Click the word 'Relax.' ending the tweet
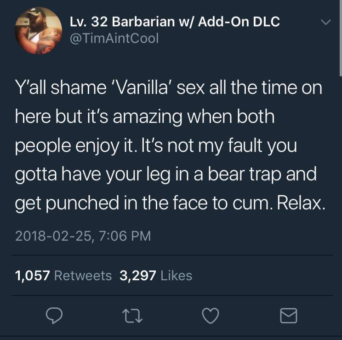This screenshot has width=342, height=340. click(x=301, y=202)
